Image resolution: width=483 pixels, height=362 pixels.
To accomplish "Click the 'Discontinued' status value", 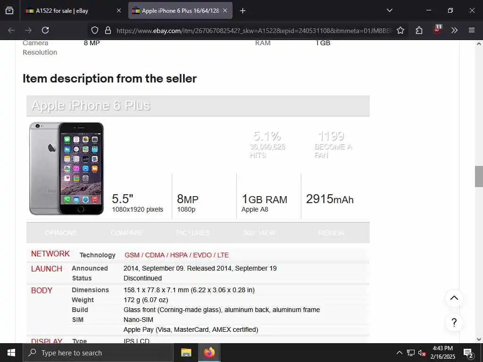I will (x=142, y=278).
